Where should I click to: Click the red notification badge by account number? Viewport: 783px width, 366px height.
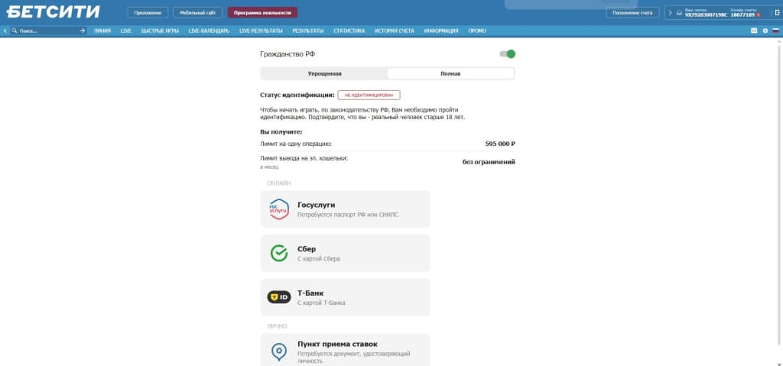758,15
